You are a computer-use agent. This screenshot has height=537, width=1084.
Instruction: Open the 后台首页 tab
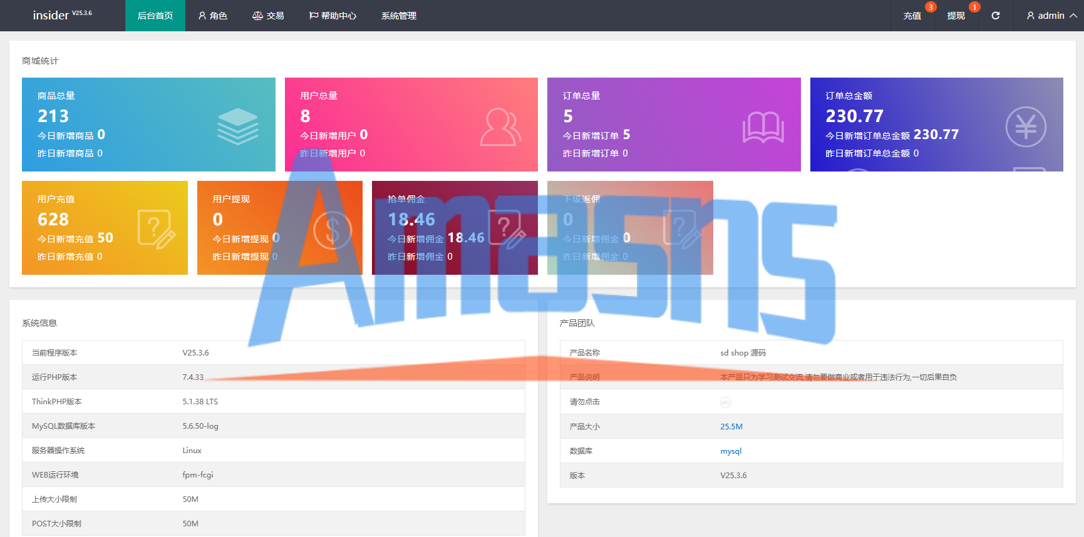click(155, 16)
